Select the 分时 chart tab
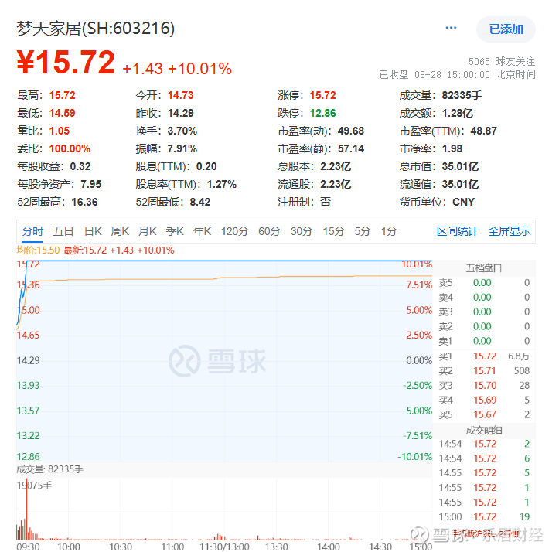 [x=32, y=231]
